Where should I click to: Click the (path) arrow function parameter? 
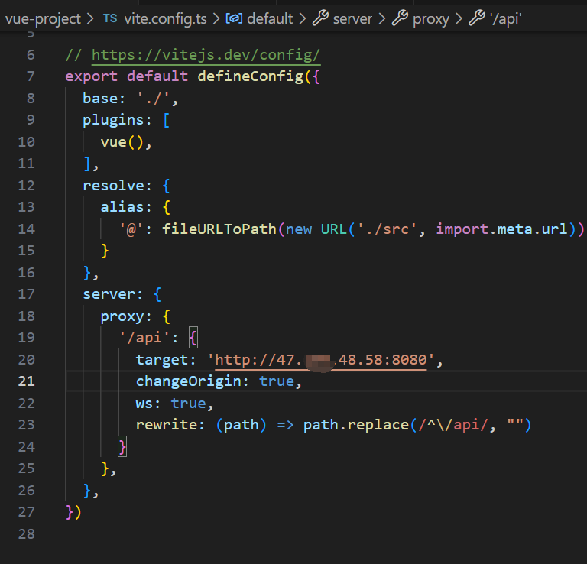pyautogui.click(x=241, y=425)
